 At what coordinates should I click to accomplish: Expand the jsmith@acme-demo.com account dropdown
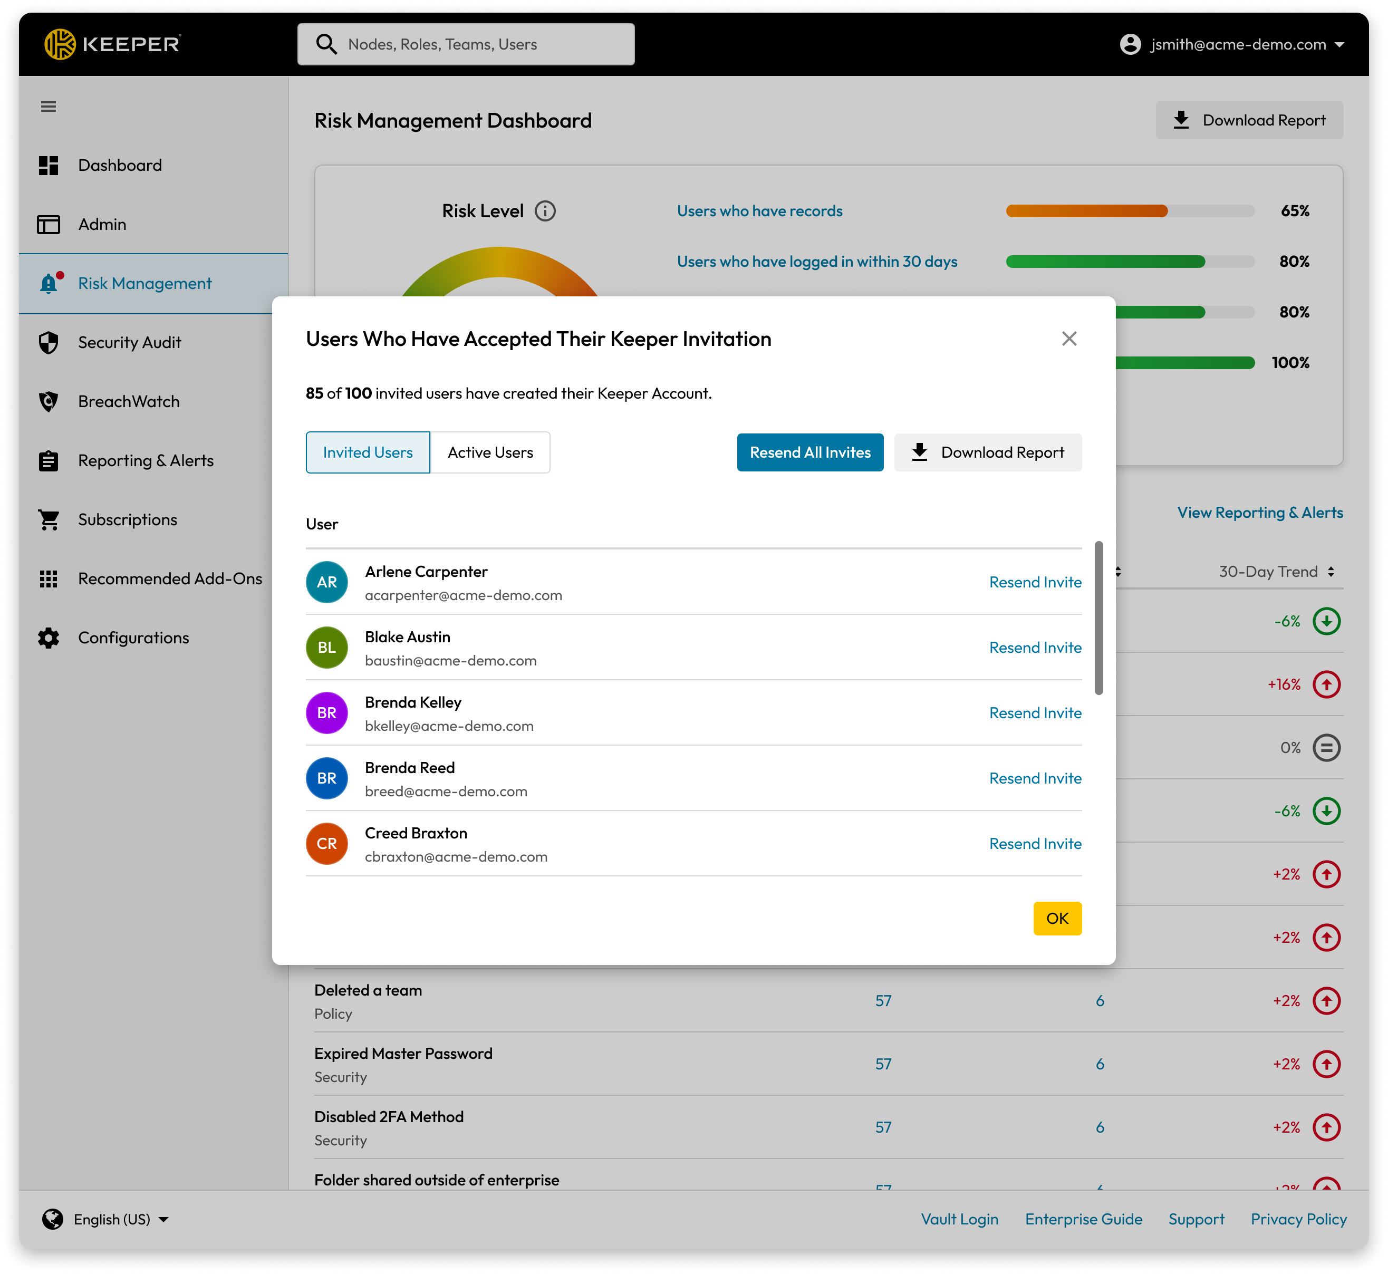pyautogui.click(x=1339, y=45)
